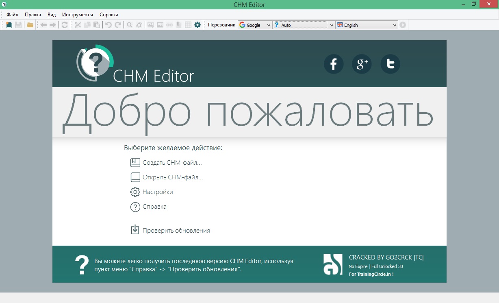
Task: Click the redo toolbar icon
Action: tap(118, 25)
